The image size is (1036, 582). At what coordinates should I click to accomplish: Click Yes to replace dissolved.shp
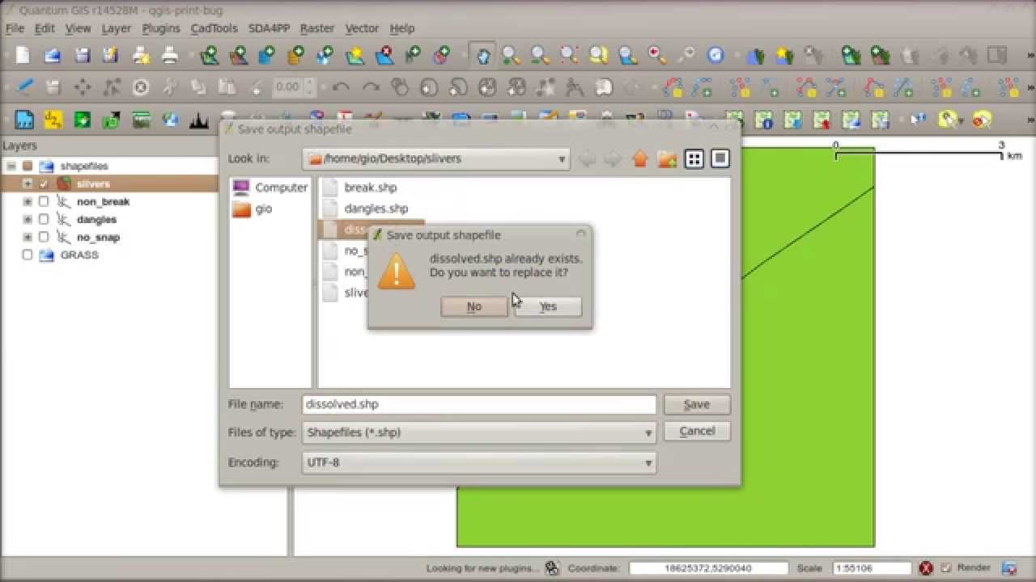tap(548, 306)
